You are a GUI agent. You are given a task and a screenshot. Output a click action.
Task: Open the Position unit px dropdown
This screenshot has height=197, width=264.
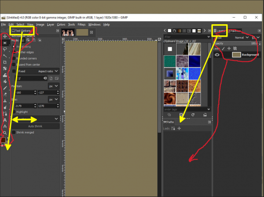point(54,86)
